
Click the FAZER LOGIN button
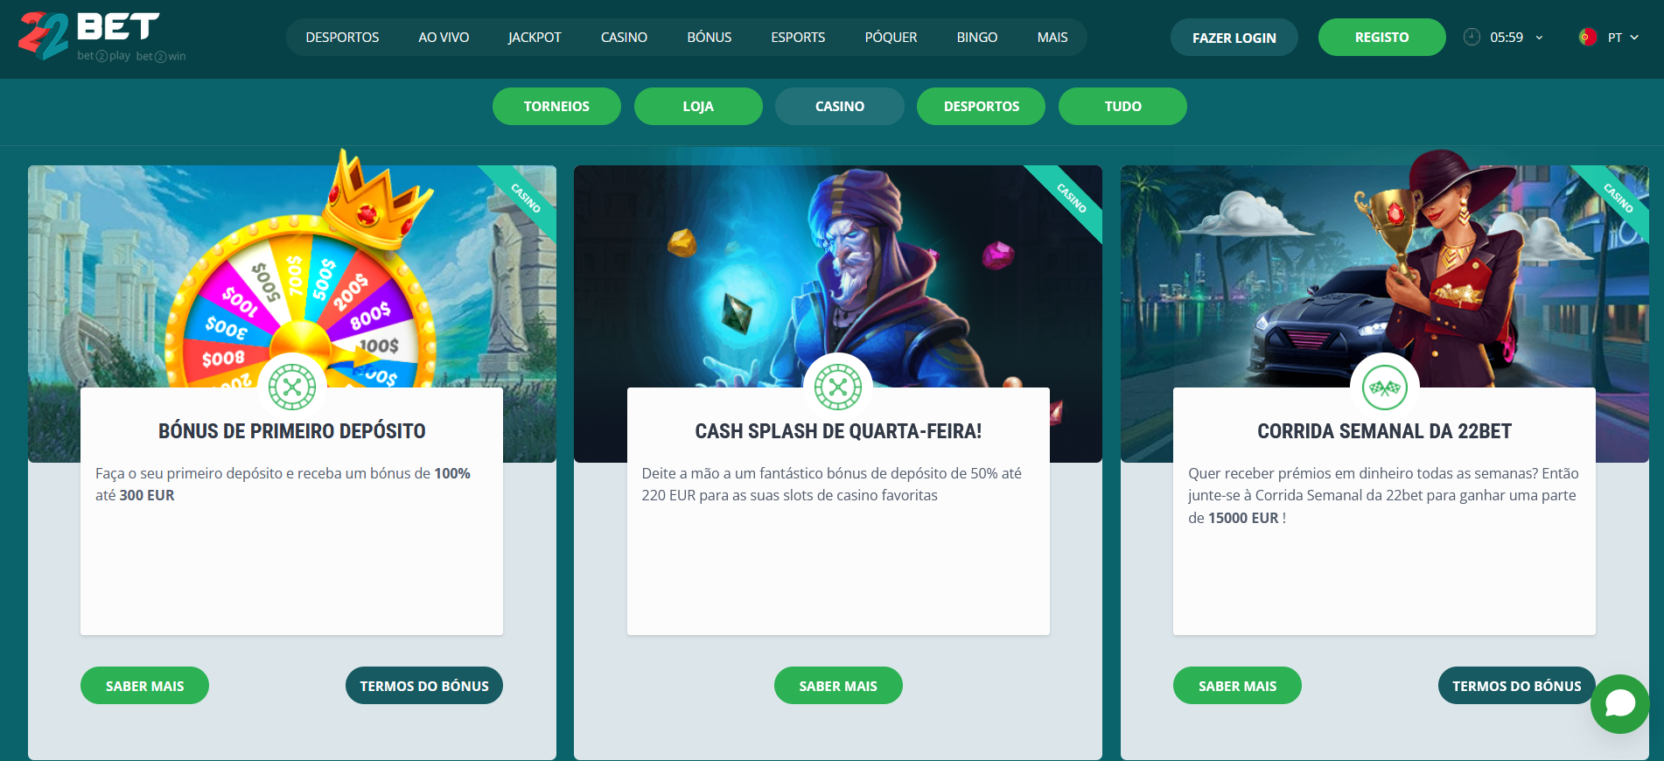pos(1234,38)
